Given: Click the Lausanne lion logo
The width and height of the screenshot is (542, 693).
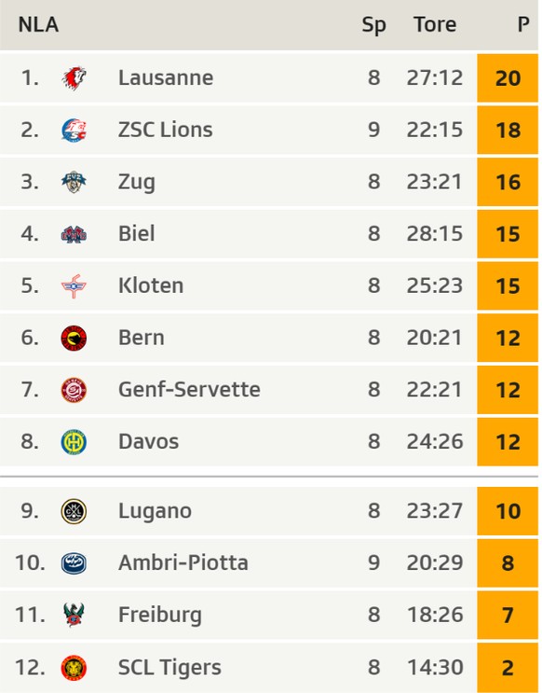Looking at the screenshot, I should (x=74, y=78).
